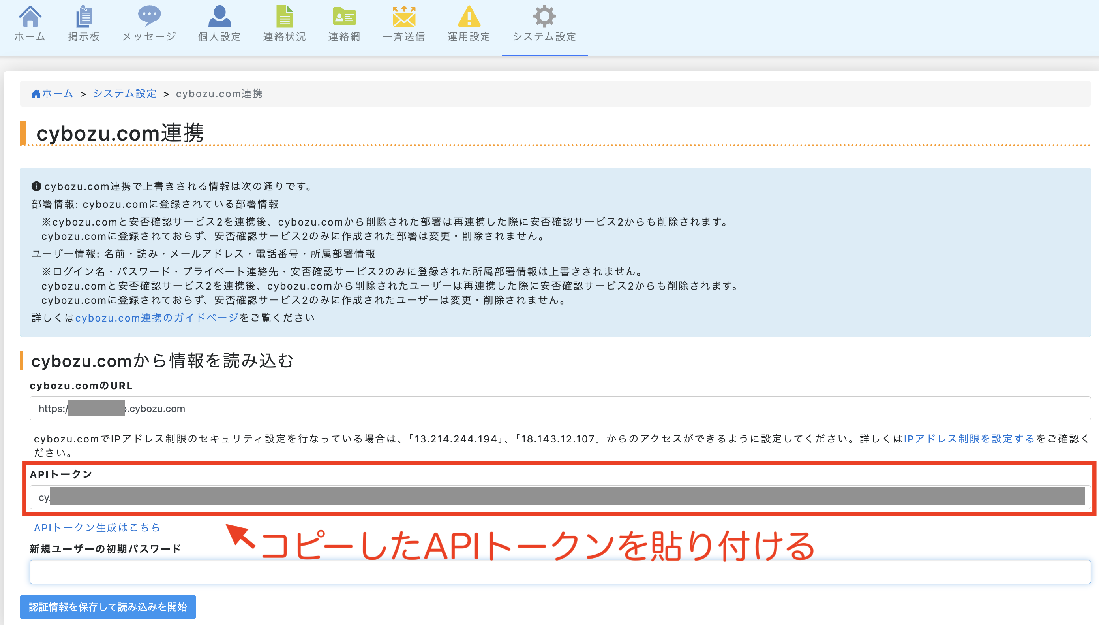Click 認証情報を保存して読み込みを開始 button
1099x625 pixels.
[108, 607]
